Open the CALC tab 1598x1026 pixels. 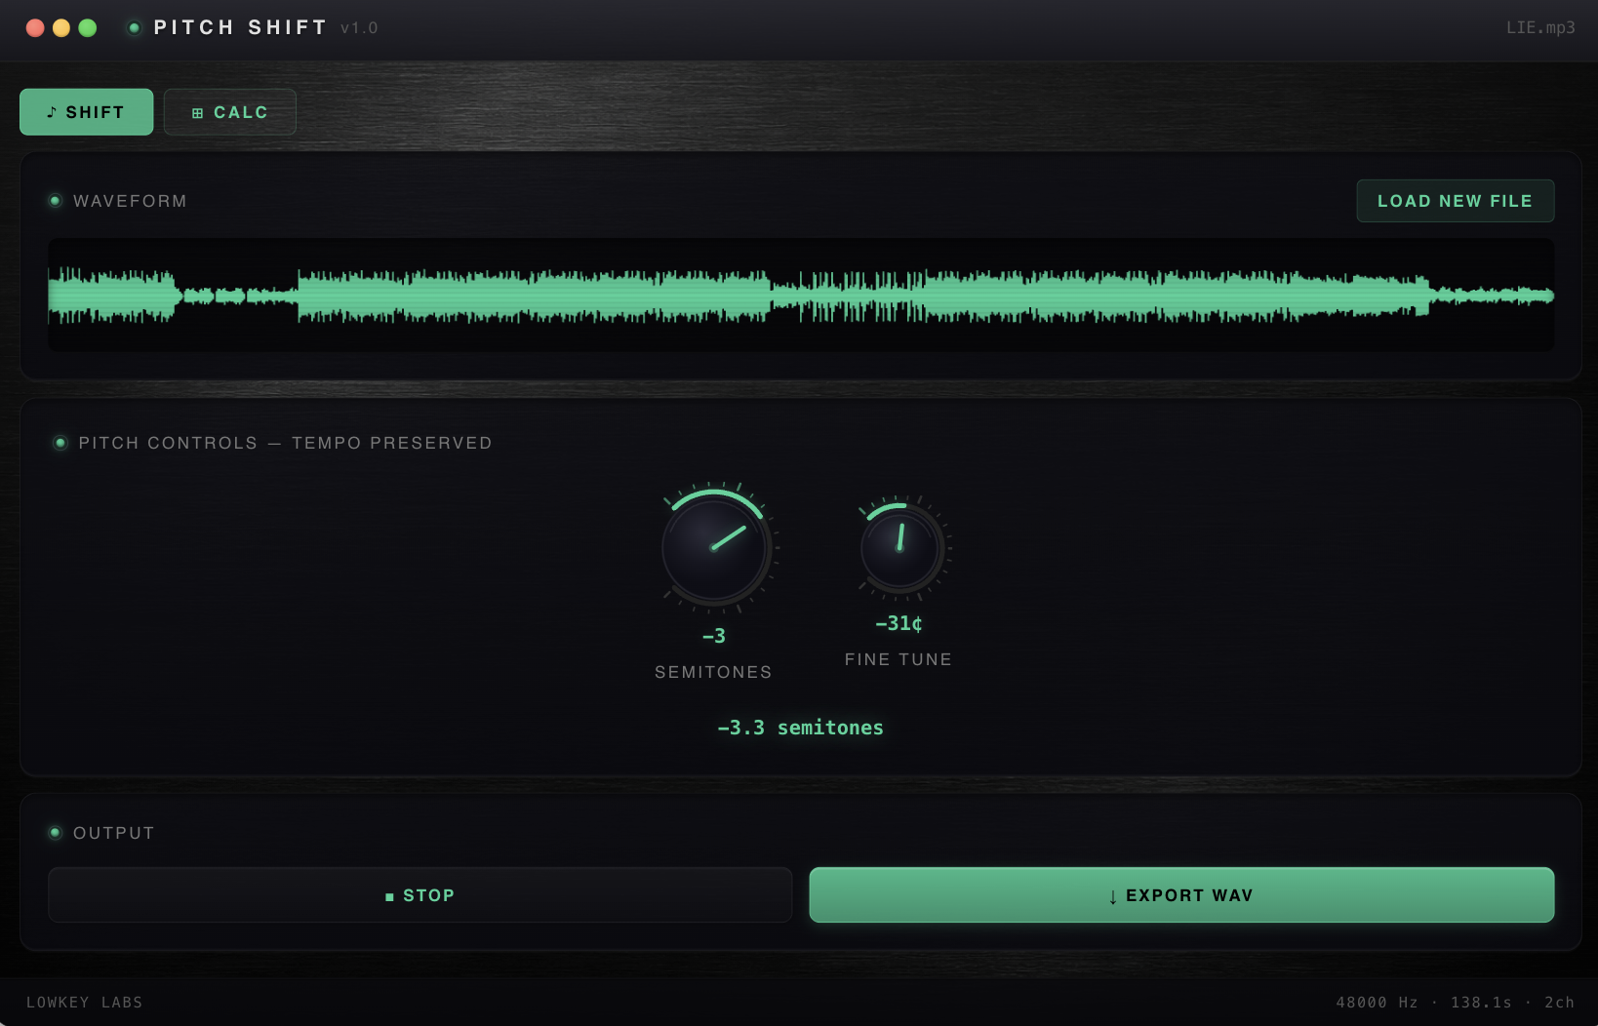(230, 112)
